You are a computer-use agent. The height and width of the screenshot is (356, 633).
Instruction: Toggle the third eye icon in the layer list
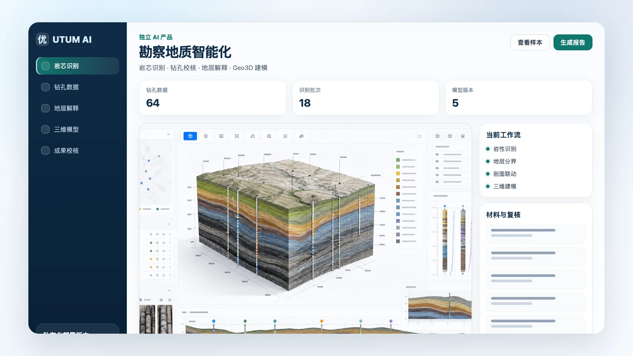coord(437,168)
